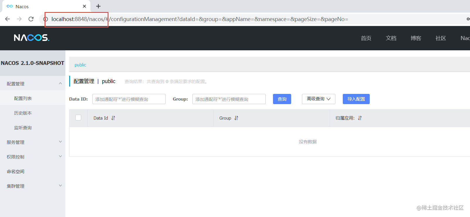
Task: Click the 配置管理 page title text
Action: pos(84,81)
